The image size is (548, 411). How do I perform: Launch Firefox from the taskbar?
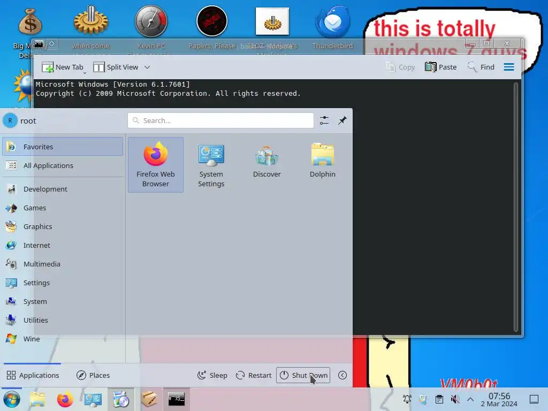[65, 399]
